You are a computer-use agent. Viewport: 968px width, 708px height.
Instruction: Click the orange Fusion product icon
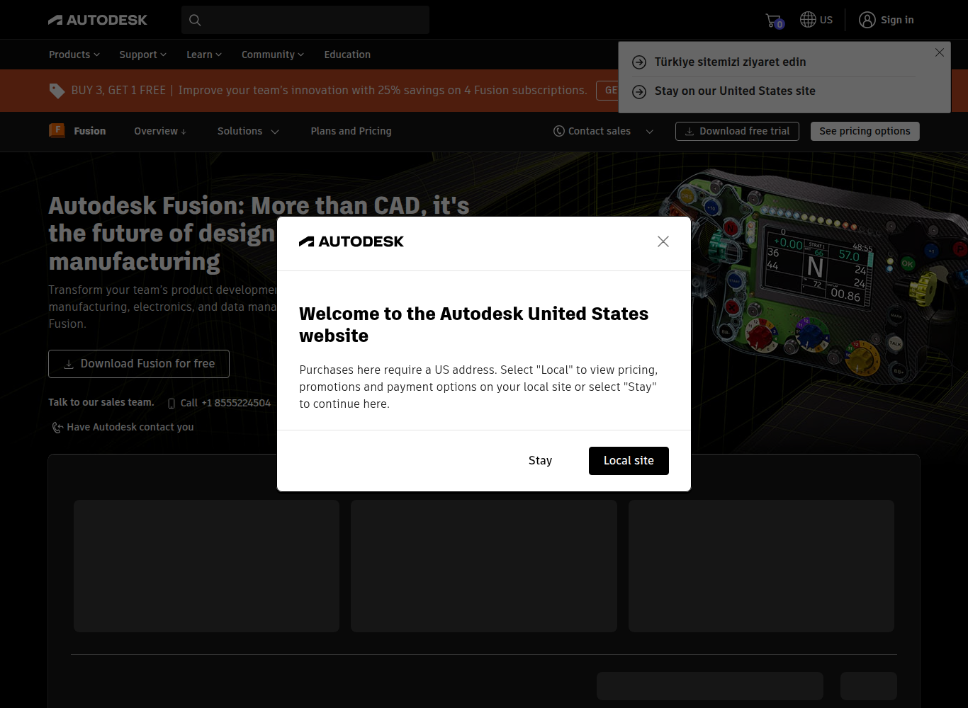tap(57, 130)
